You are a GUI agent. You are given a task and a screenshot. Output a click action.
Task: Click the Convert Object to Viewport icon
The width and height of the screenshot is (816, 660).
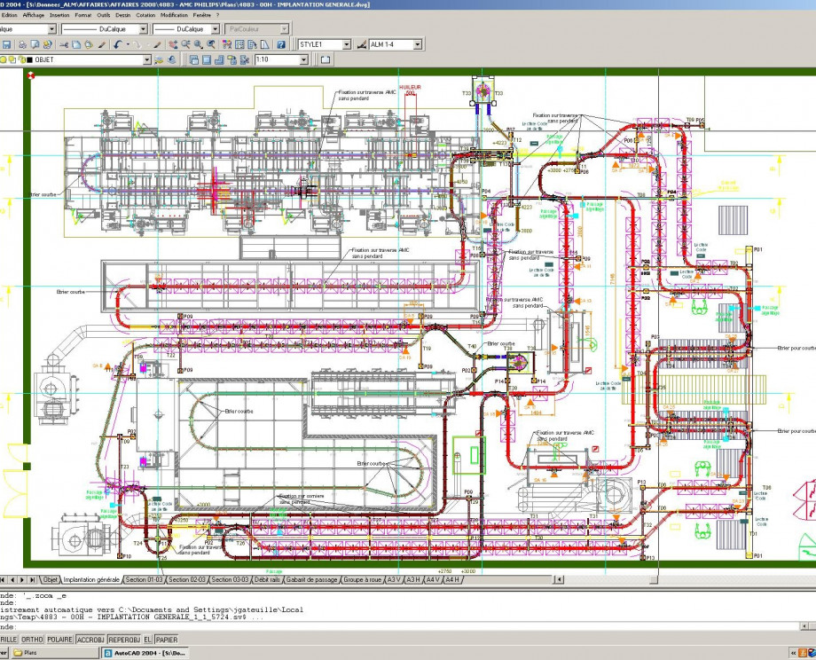pyautogui.click(x=231, y=59)
